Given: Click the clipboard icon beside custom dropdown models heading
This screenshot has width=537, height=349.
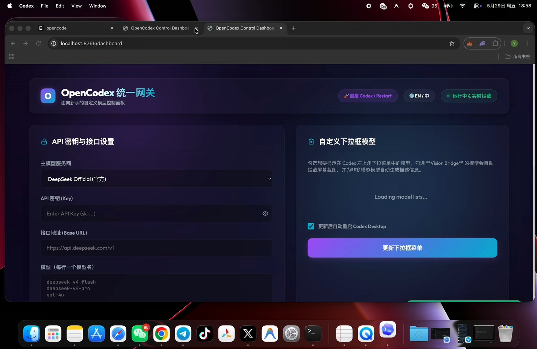Looking at the screenshot, I should [x=311, y=142].
